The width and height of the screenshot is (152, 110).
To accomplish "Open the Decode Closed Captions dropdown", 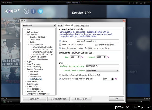I will [x=102, y=71].
